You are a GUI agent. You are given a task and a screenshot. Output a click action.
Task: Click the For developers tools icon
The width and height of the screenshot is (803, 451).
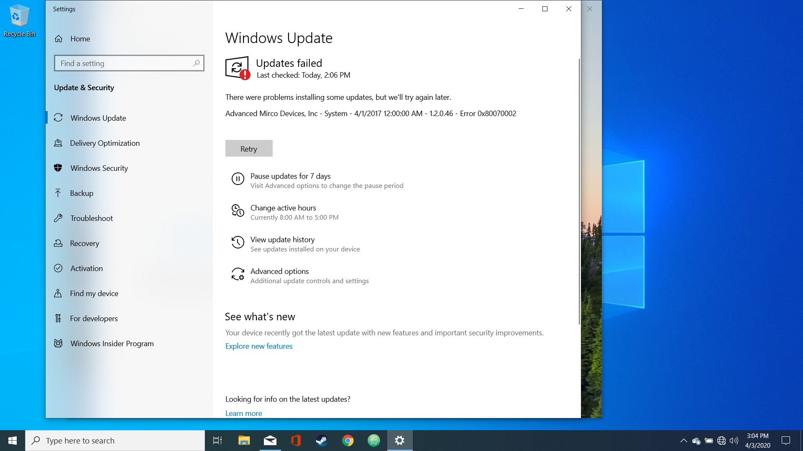click(x=58, y=318)
